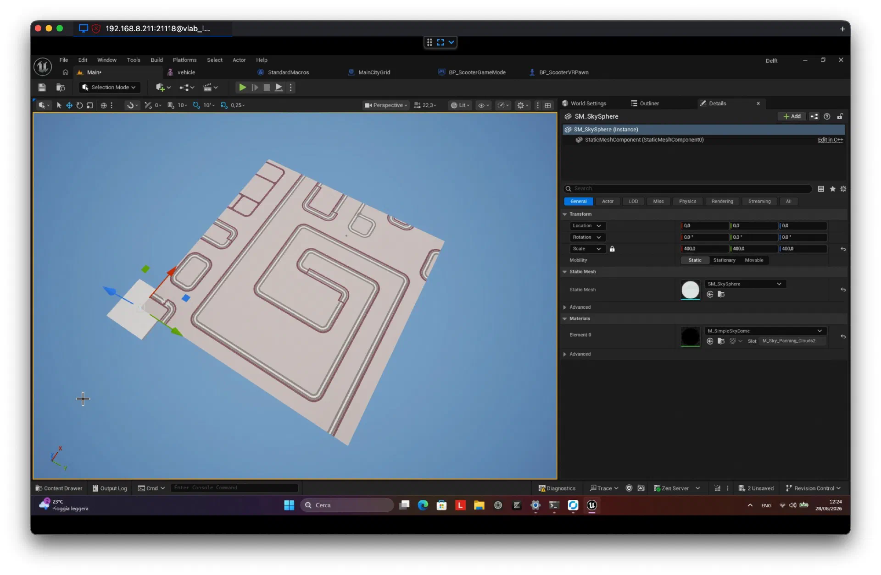Save the current level with disk icon
The image size is (881, 575).
click(42, 87)
